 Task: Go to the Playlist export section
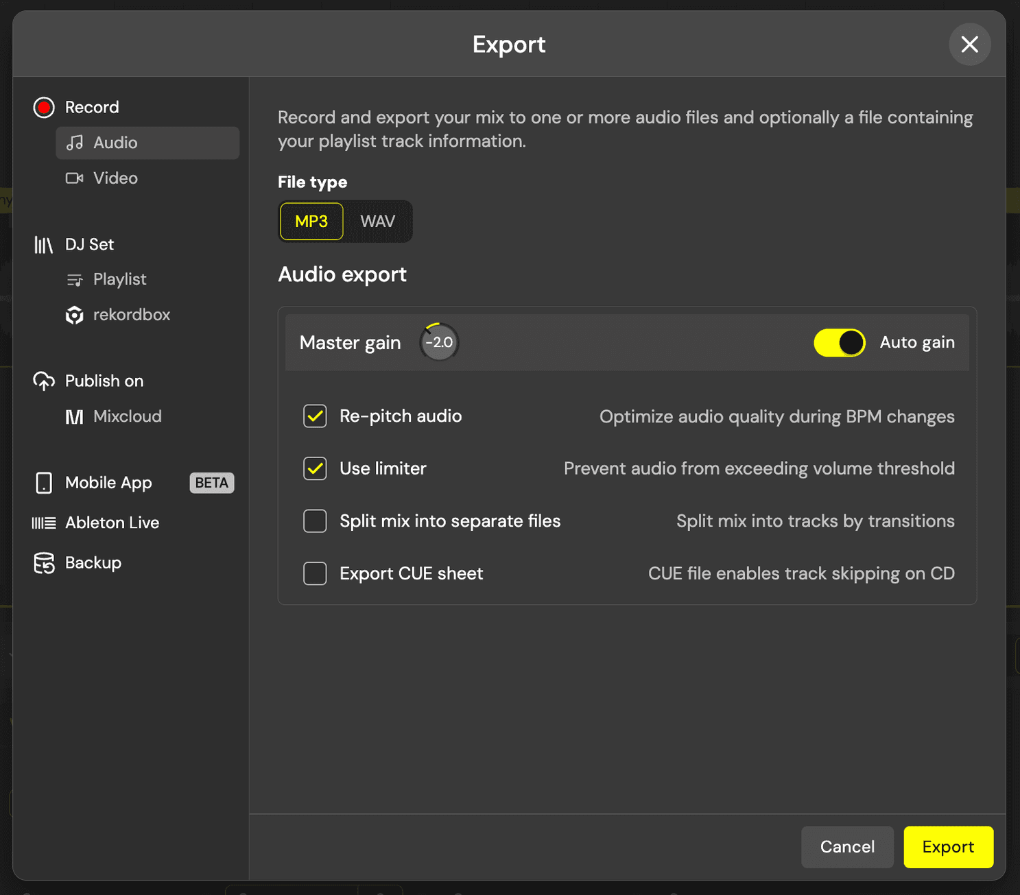(x=119, y=280)
